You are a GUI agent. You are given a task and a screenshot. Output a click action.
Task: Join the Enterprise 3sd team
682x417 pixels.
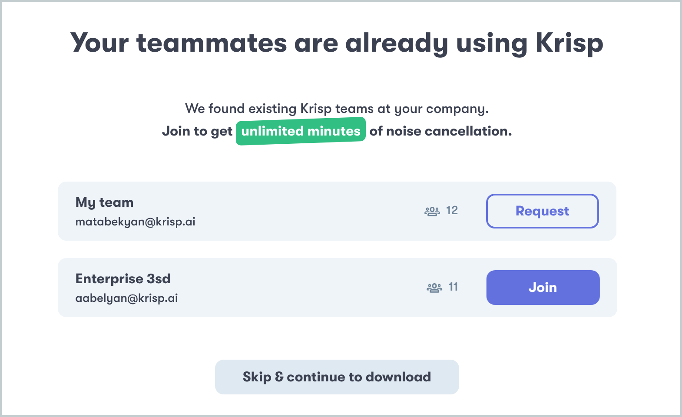pos(543,288)
